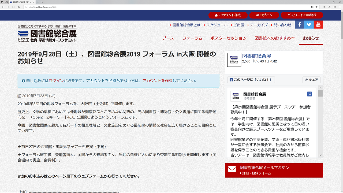Click the date text 2019年7月23日 (火)
343x193 pixels.
click(x=39, y=96)
